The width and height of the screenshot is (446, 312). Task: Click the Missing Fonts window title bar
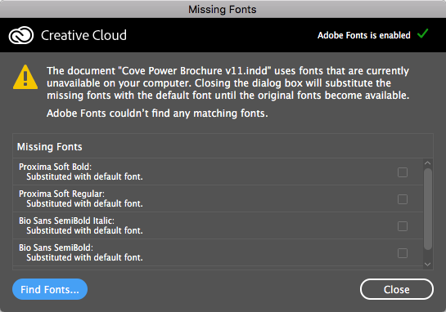coord(223,9)
